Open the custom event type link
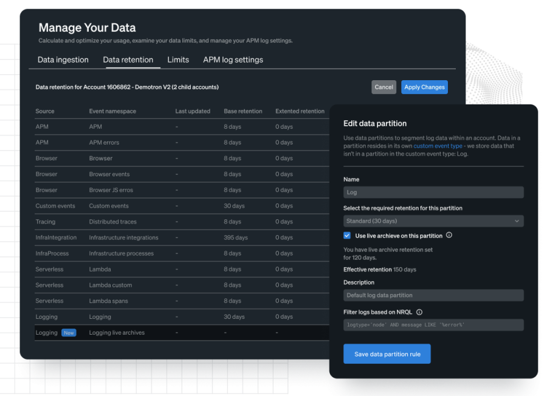Screen dimensions: 547x396 438,146
